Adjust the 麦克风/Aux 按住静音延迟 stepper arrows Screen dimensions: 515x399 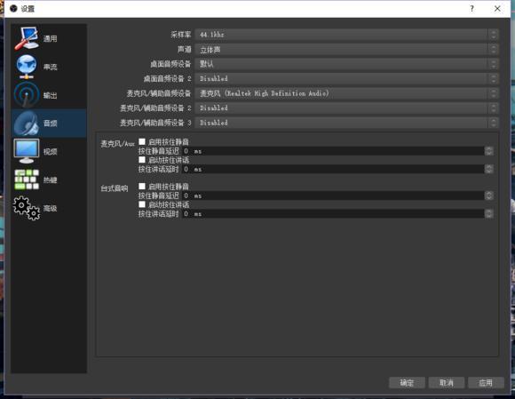pyautogui.click(x=489, y=151)
